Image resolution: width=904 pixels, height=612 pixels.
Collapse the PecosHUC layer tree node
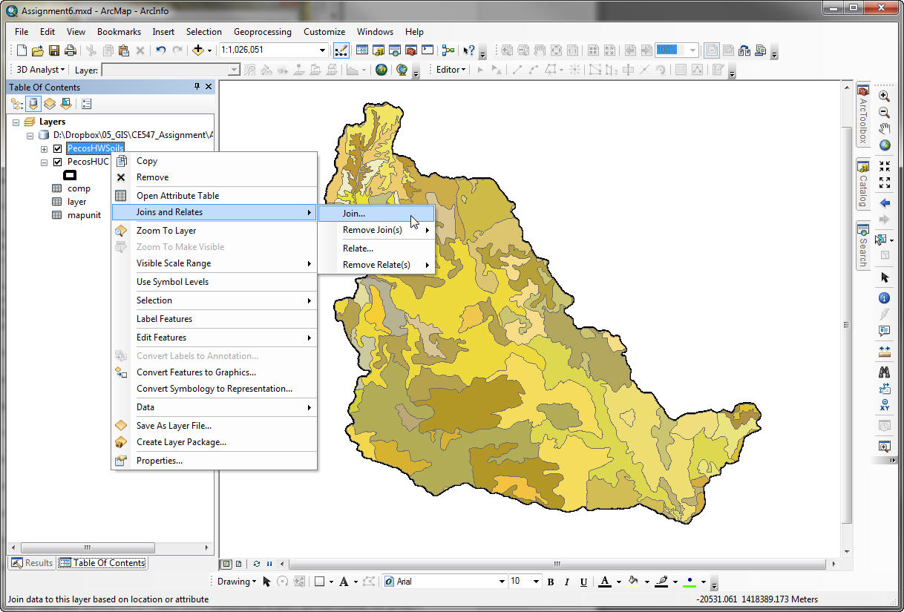44,162
